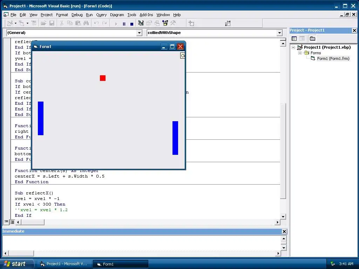The image size is (359, 269).
Task: Open the Window menu
Action: (x=163, y=15)
